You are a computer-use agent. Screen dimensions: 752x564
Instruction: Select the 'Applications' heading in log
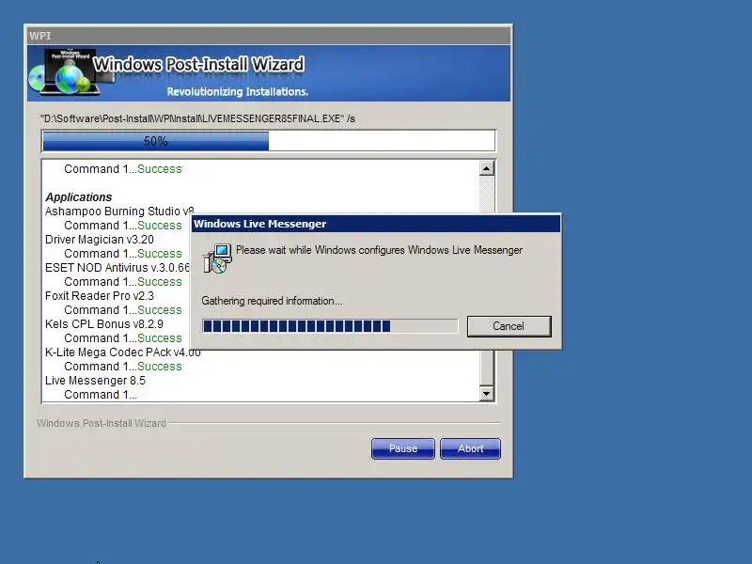(79, 197)
